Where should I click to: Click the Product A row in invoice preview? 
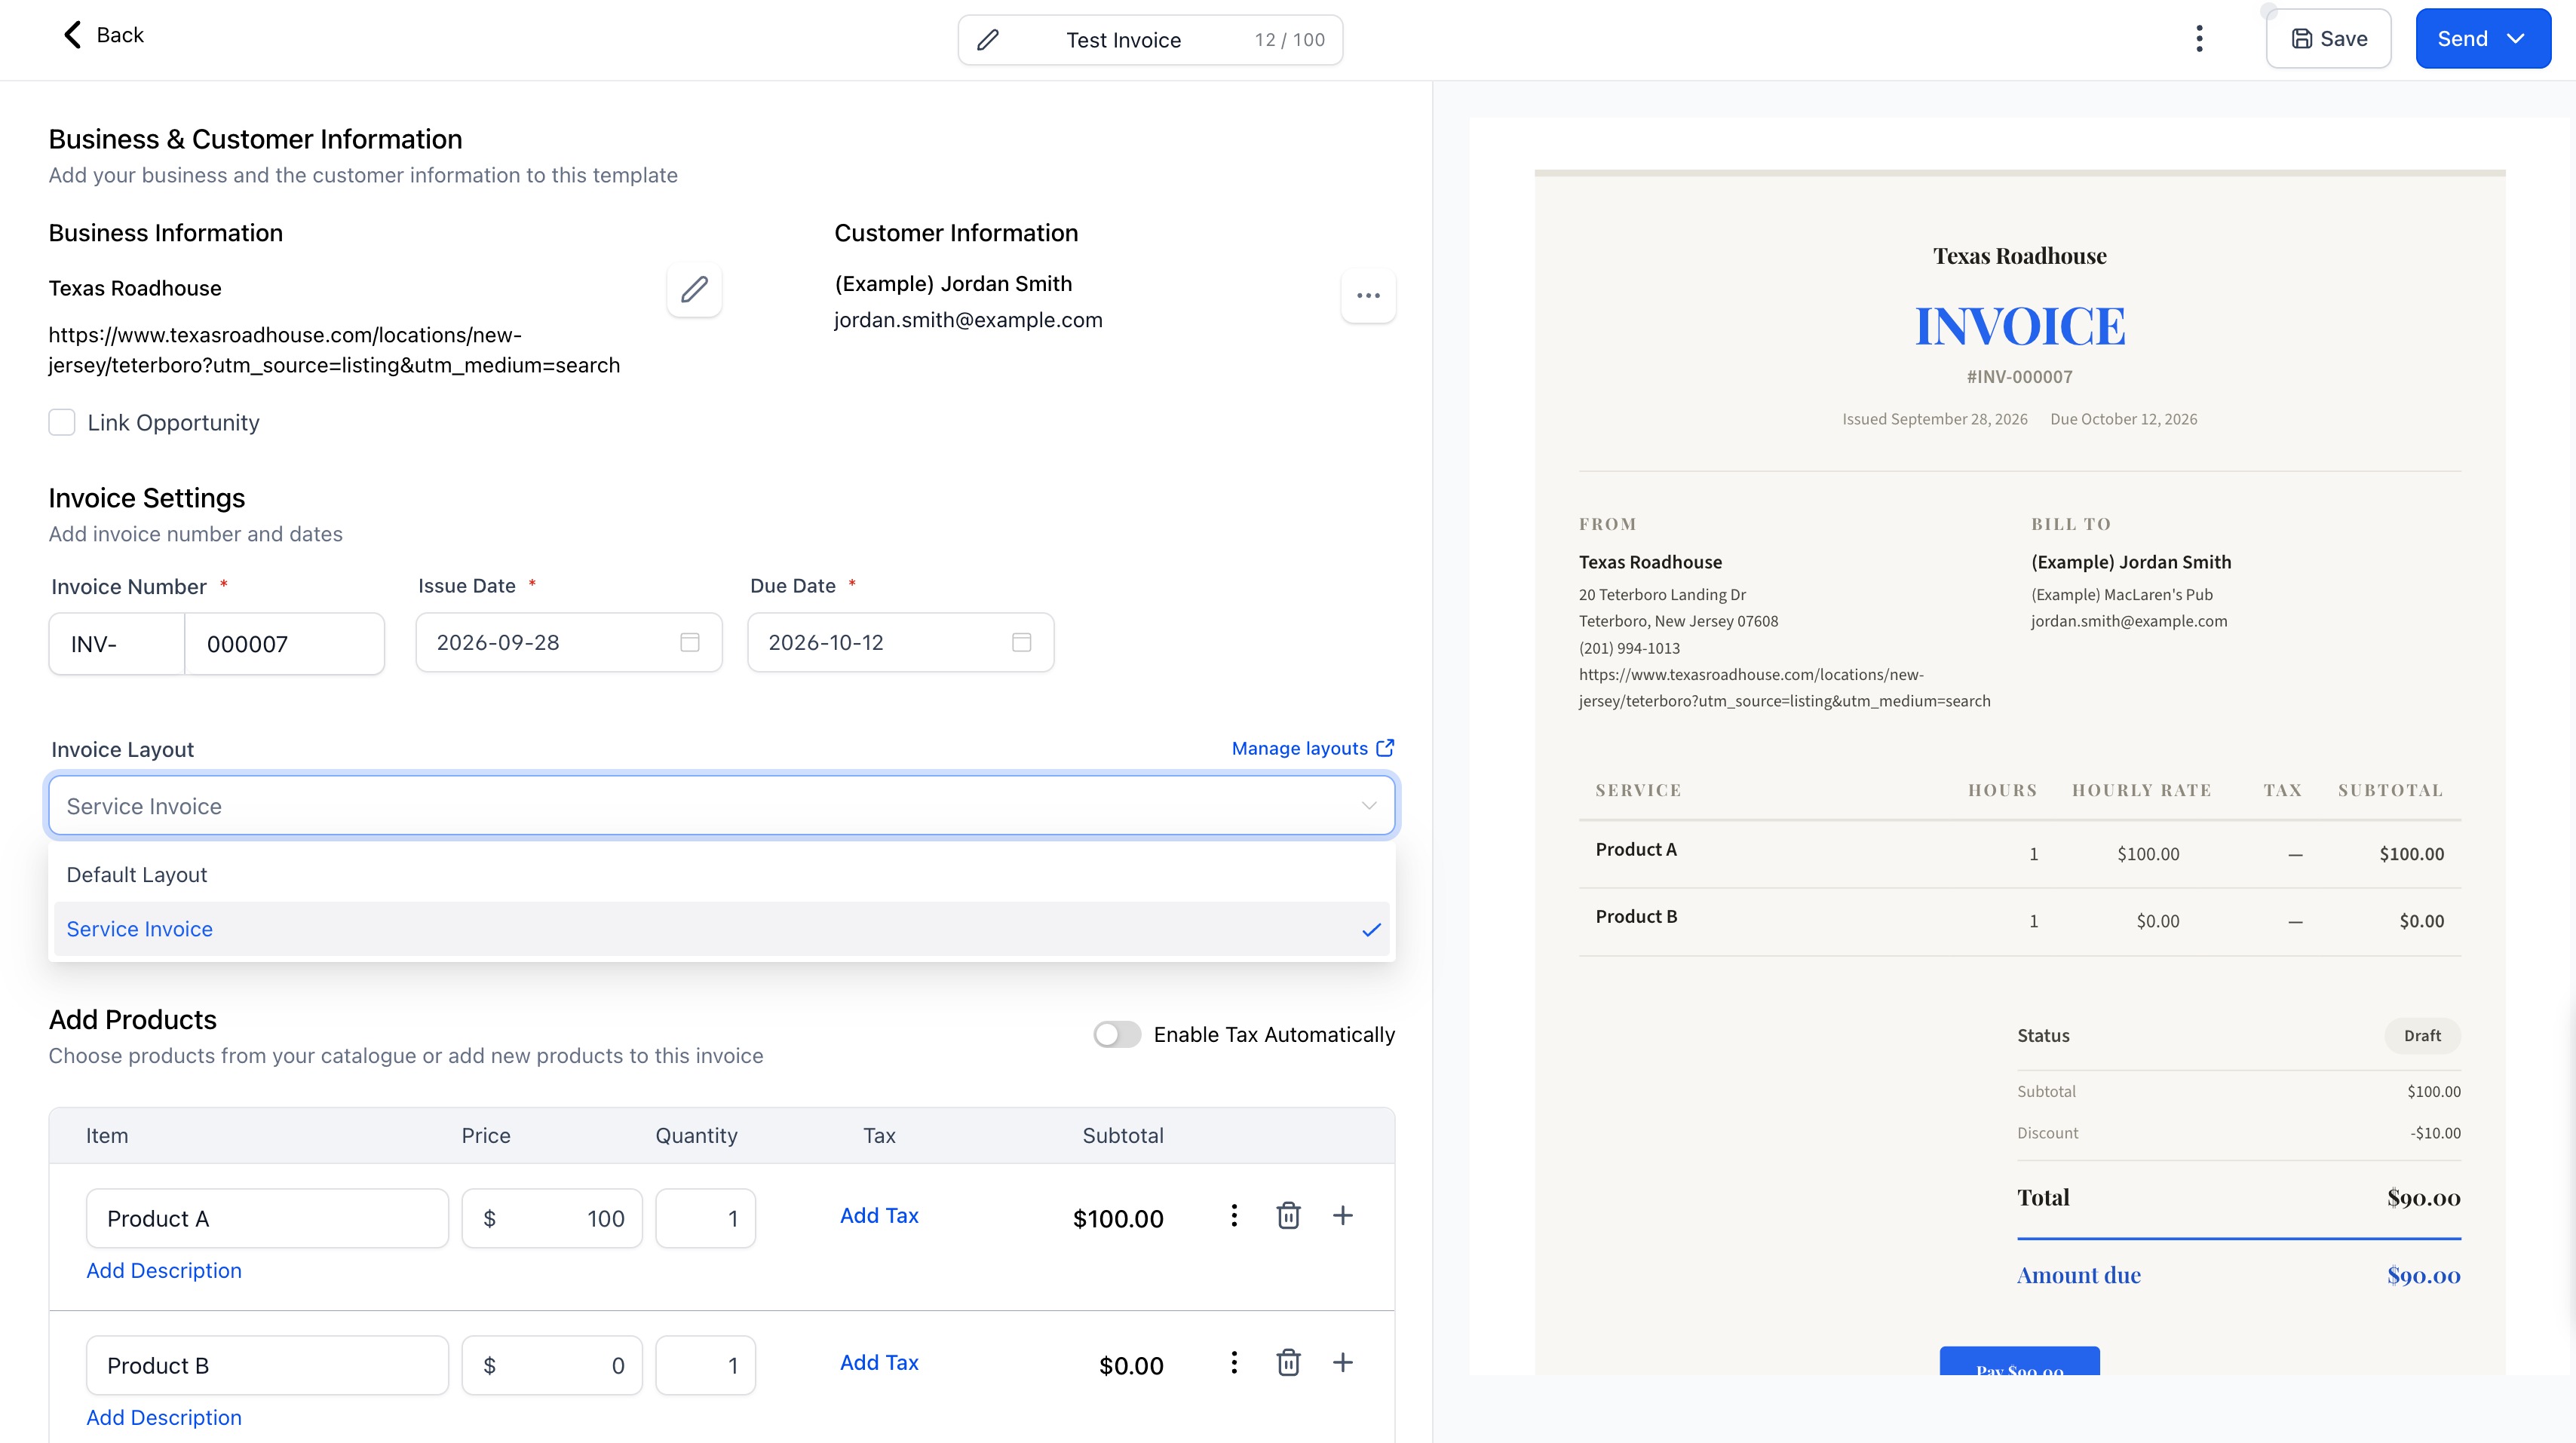[2019, 853]
